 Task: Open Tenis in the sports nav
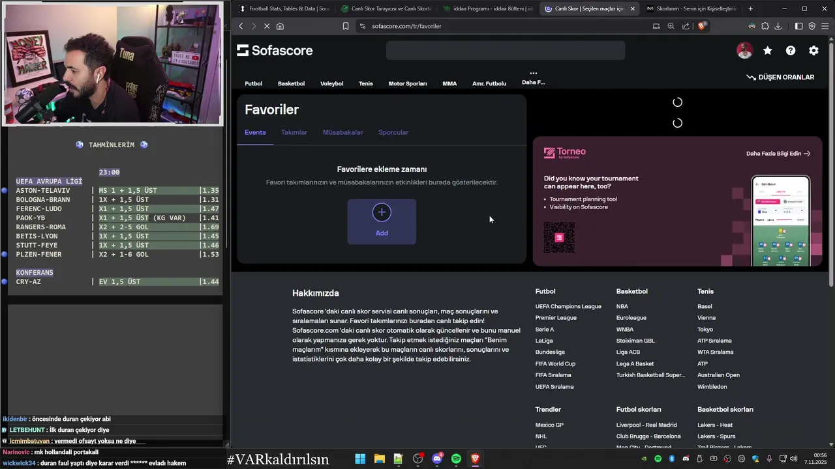[366, 83]
